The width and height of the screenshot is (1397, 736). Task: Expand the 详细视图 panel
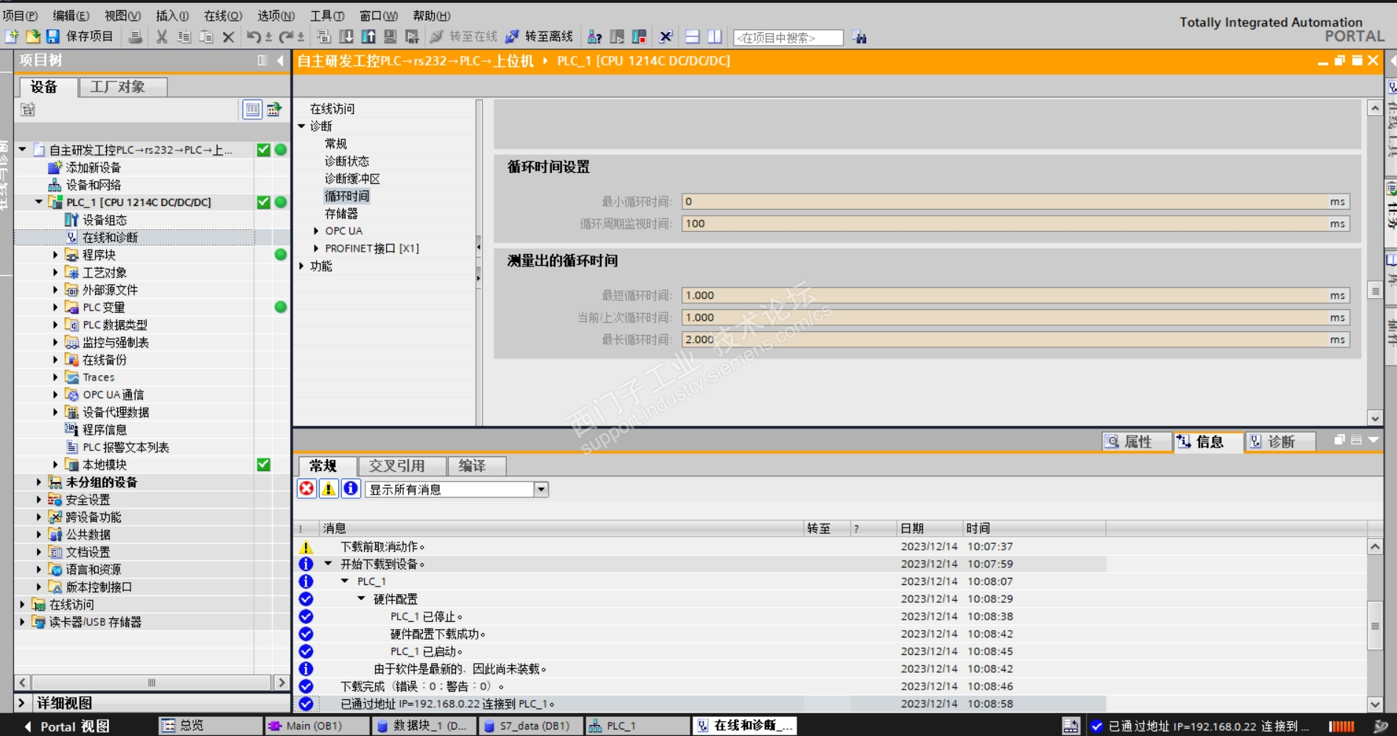21,703
